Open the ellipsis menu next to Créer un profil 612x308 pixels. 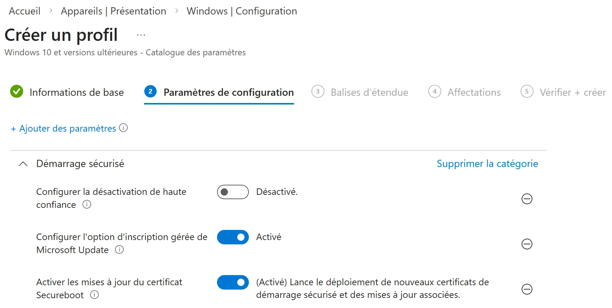click(140, 34)
